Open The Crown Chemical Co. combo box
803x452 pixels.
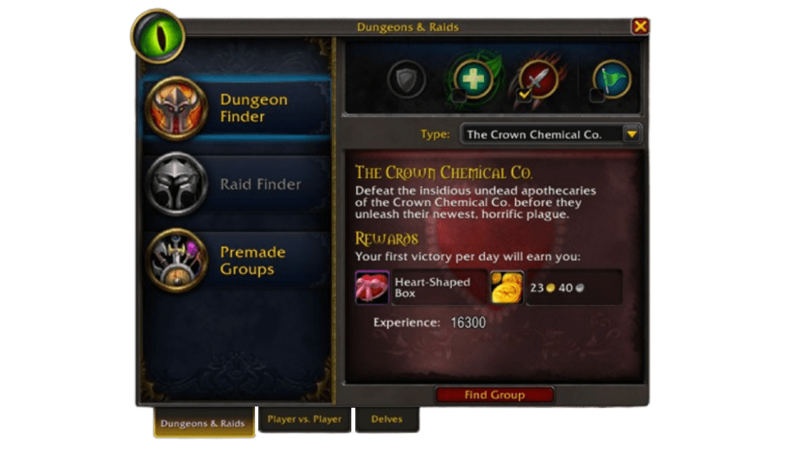click(550, 134)
